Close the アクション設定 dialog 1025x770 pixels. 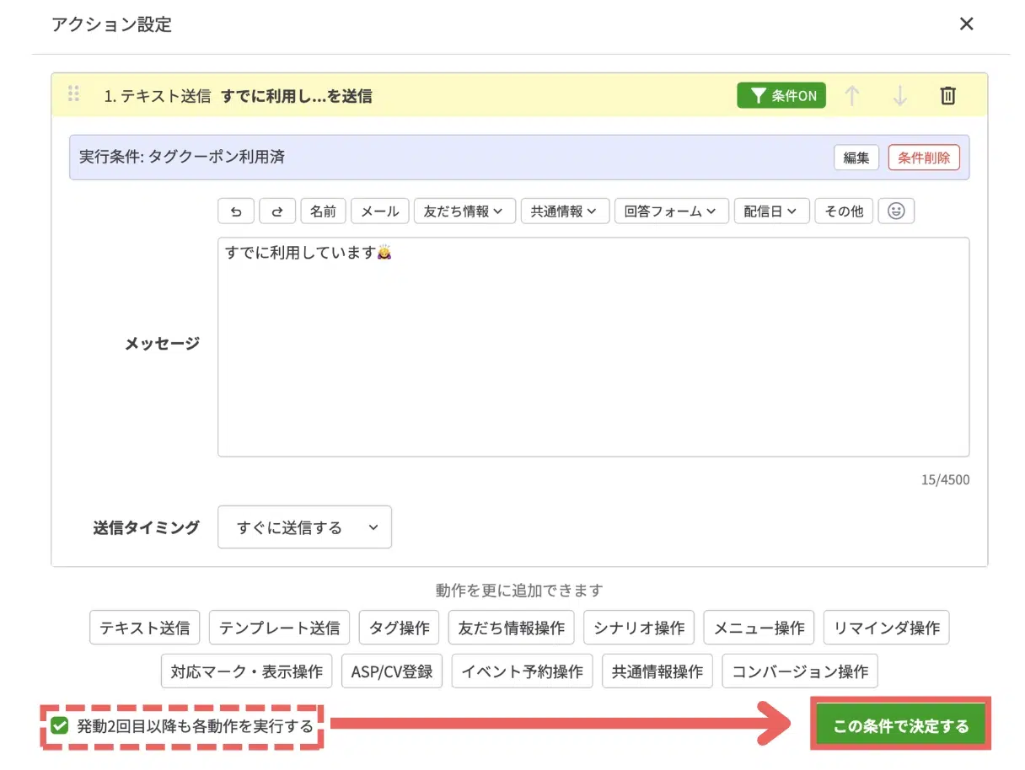coord(967,24)
